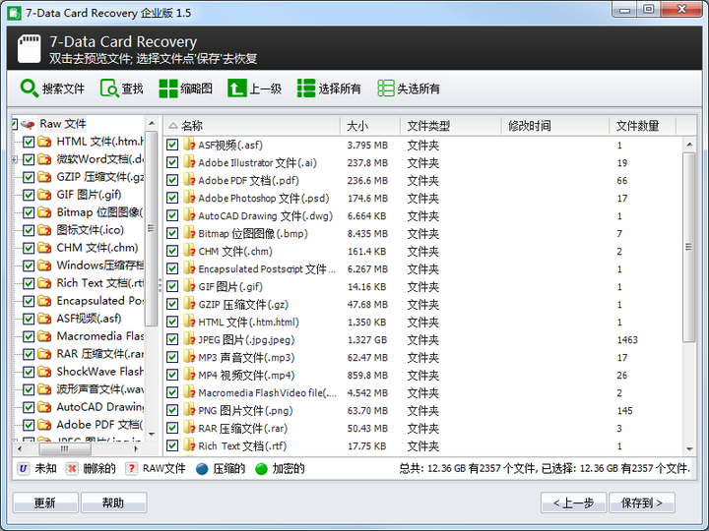709x531 pixels.
Task: Expand the 微软Word文档 tree node
Action: coord(15,159)
